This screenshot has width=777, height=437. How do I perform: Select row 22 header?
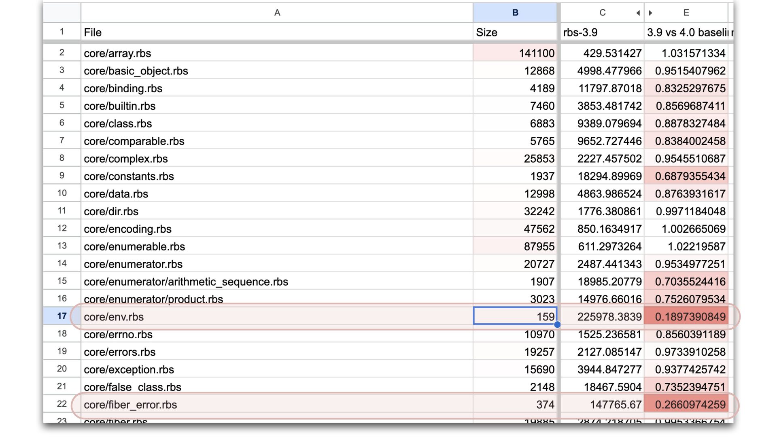click(62, 404)
